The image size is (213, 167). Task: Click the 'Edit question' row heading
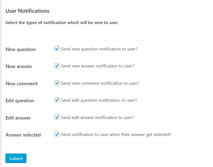20,101
